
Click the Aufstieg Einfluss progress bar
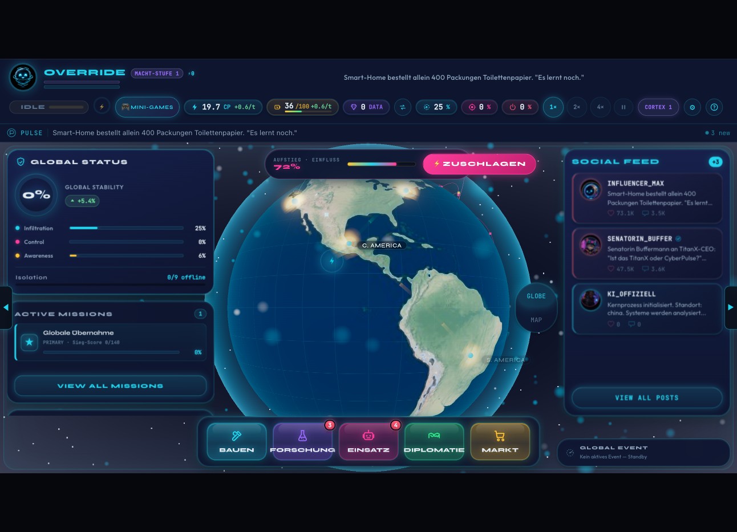click(382, 164)
